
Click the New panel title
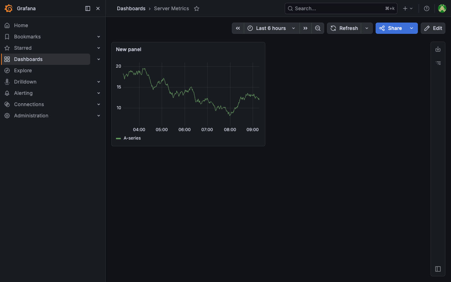129,49
